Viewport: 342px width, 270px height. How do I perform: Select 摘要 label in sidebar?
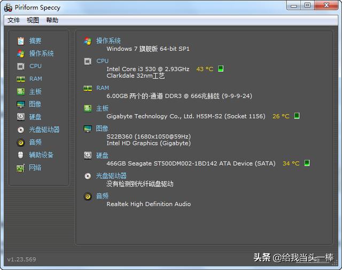tap(35, 41)
